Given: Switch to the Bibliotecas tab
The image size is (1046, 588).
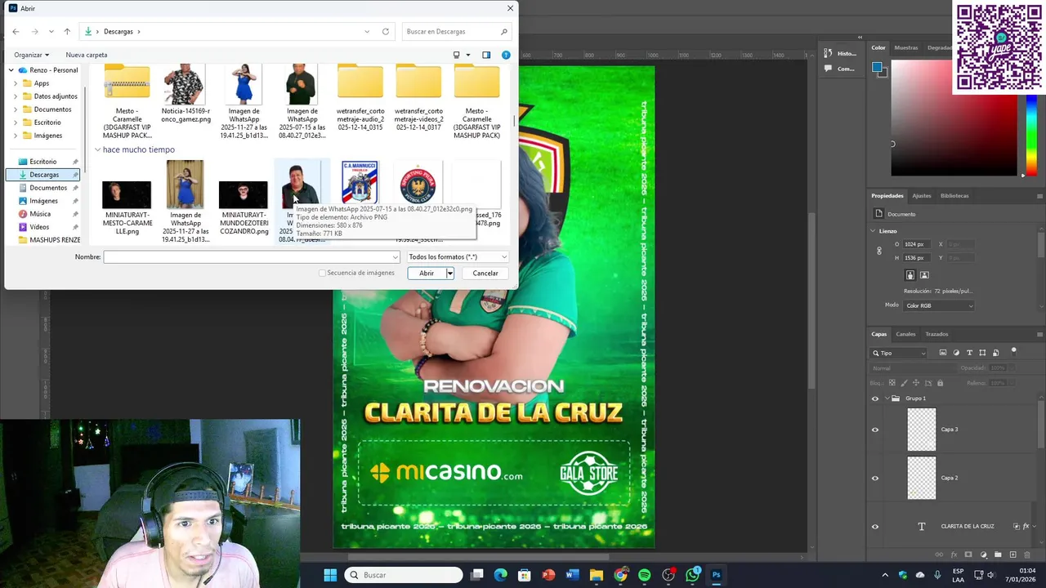Looking at the screenshot, I should click(954, 196).
